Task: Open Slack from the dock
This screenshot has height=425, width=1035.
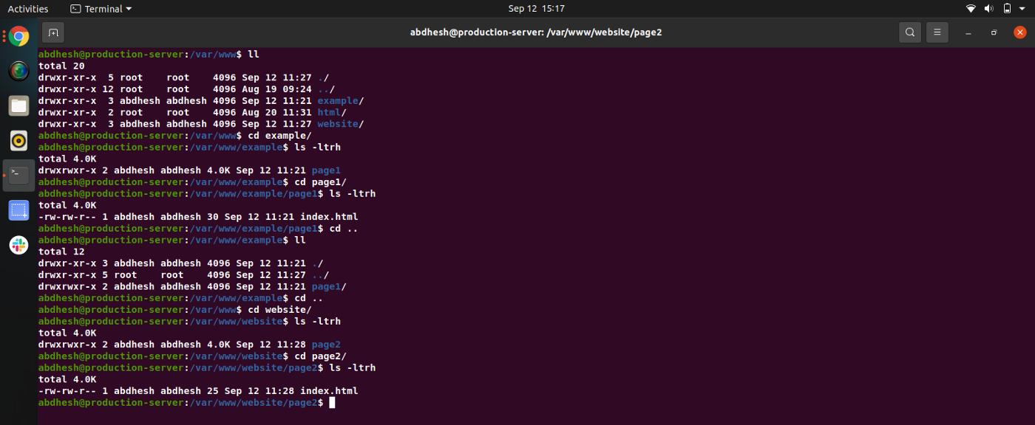Action: (x=18, y=246)
